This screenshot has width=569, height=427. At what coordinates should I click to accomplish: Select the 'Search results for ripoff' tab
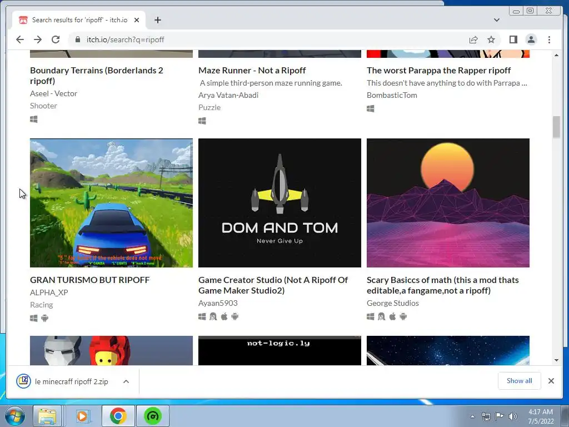click(x=79, y=20)
